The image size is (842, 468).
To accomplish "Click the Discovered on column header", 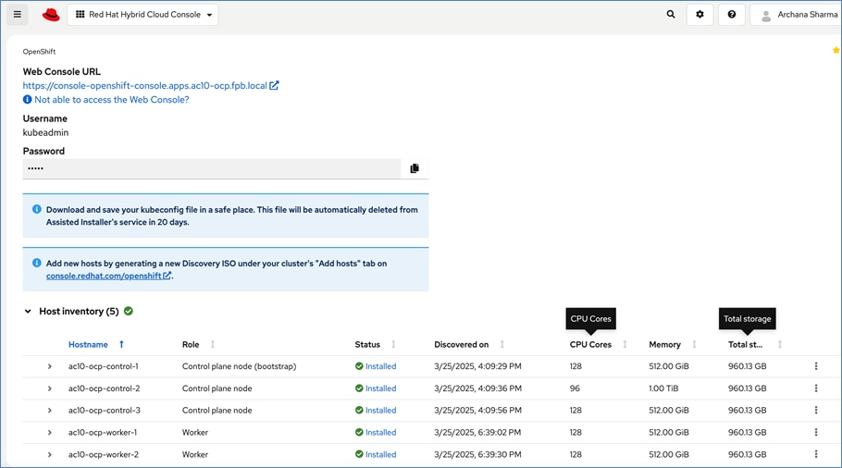I will pyautogui.click(x=462, y=345).
